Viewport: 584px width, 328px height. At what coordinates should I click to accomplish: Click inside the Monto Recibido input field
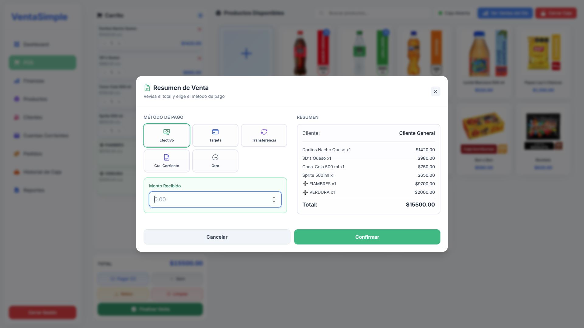point(210,199)
